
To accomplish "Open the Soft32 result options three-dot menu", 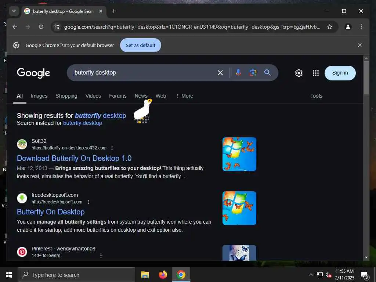I will 112,148.
